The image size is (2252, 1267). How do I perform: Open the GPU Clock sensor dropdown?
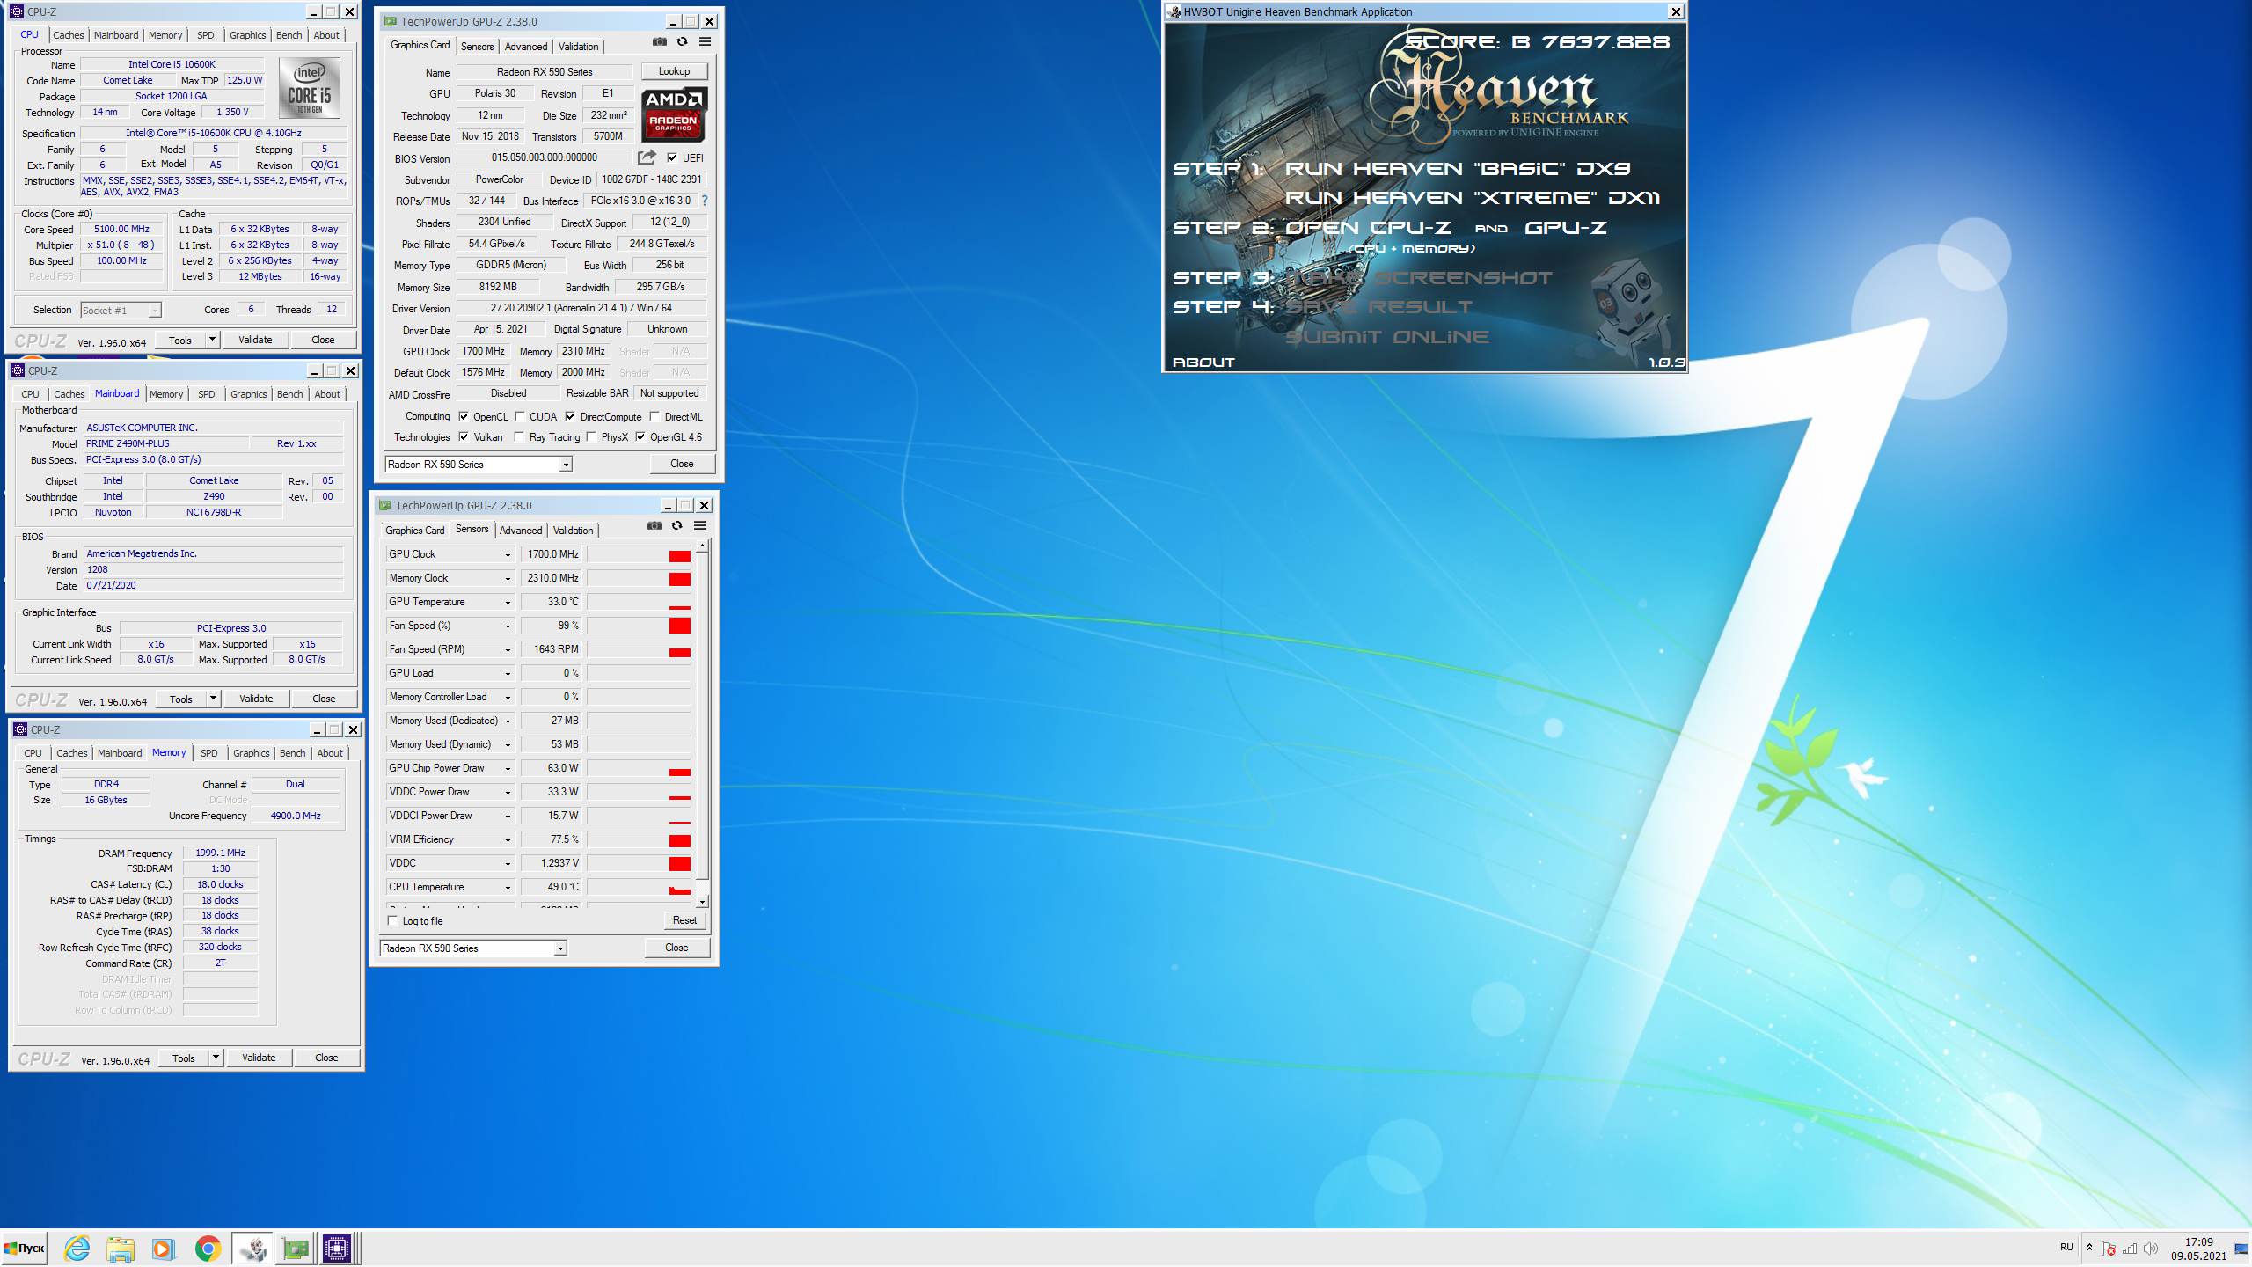click(508, 554)
